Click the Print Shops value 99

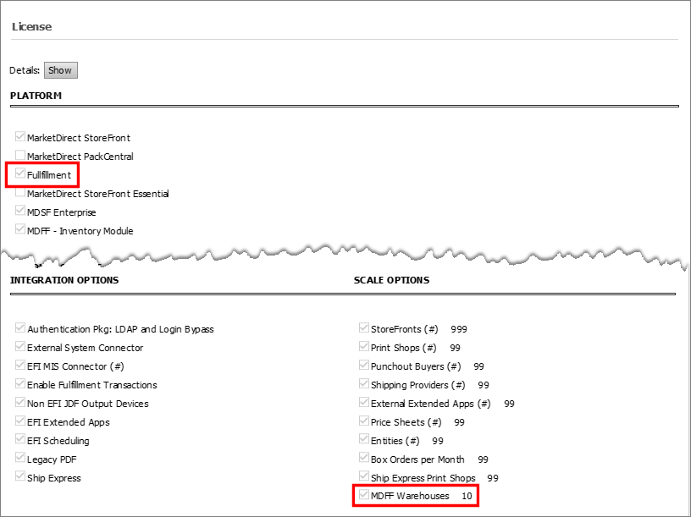455,349
